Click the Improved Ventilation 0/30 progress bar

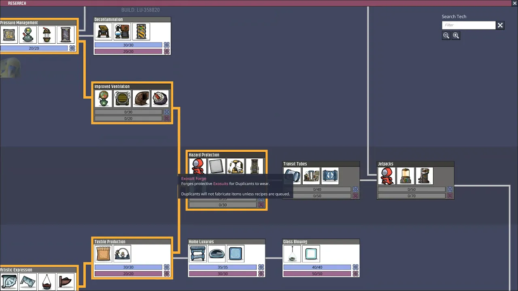128,112
